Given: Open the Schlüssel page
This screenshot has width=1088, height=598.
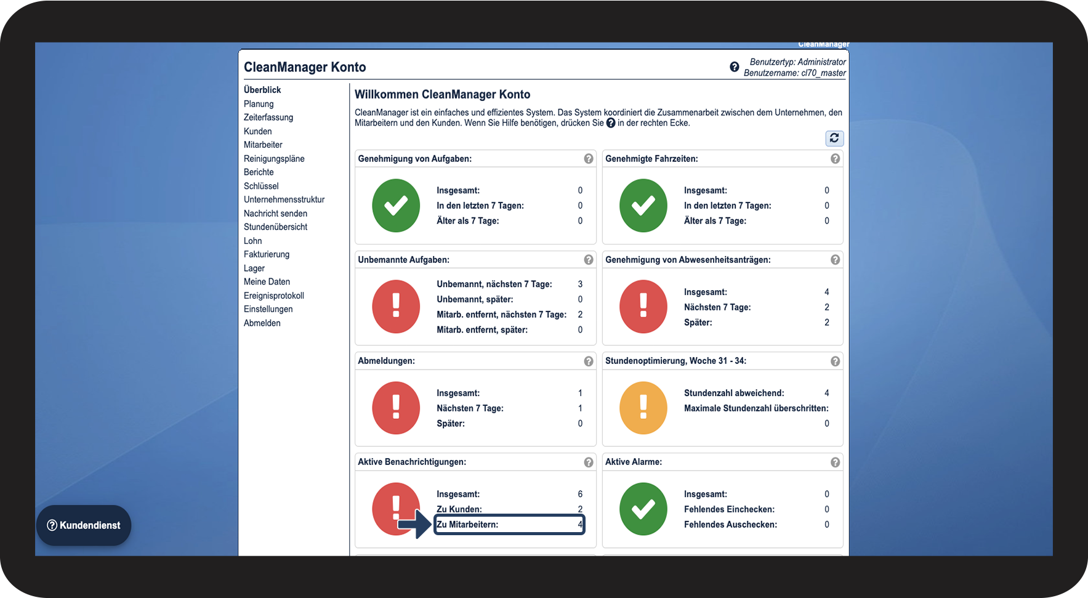Looking at the screenshot, I should [261, 186].
